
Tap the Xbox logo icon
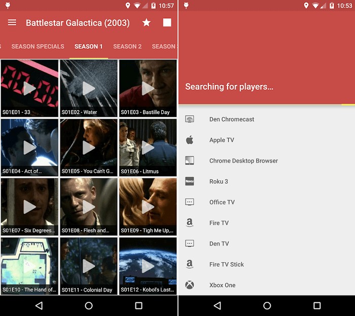(x=190, y=285)
